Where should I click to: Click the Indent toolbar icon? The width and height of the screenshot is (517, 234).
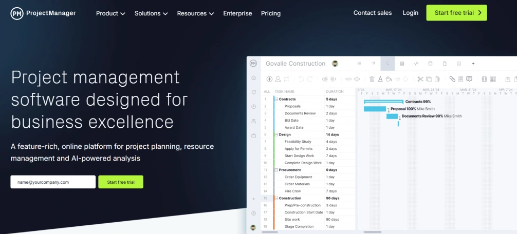pos(334,79)
